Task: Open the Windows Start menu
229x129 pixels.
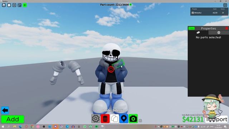Action: coord(3,126)
